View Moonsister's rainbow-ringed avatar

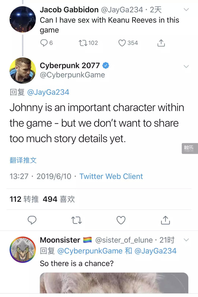(x=23, y=249)
